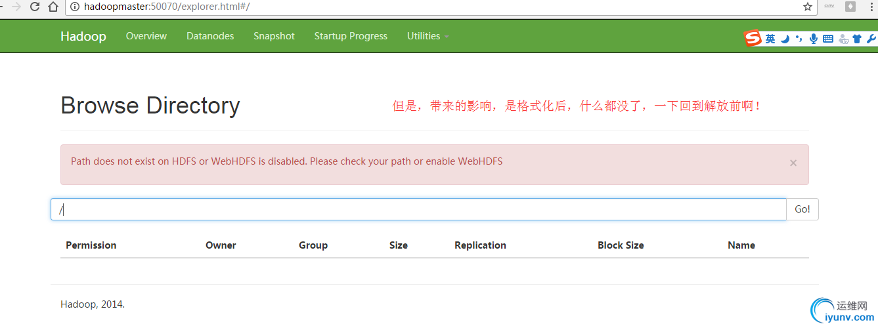Open the Sogou input method logo
This screenshot has height=328, width=878.
(x=752, y=39)
